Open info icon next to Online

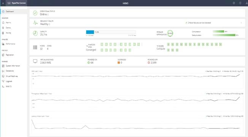click(x=48, y=14)
